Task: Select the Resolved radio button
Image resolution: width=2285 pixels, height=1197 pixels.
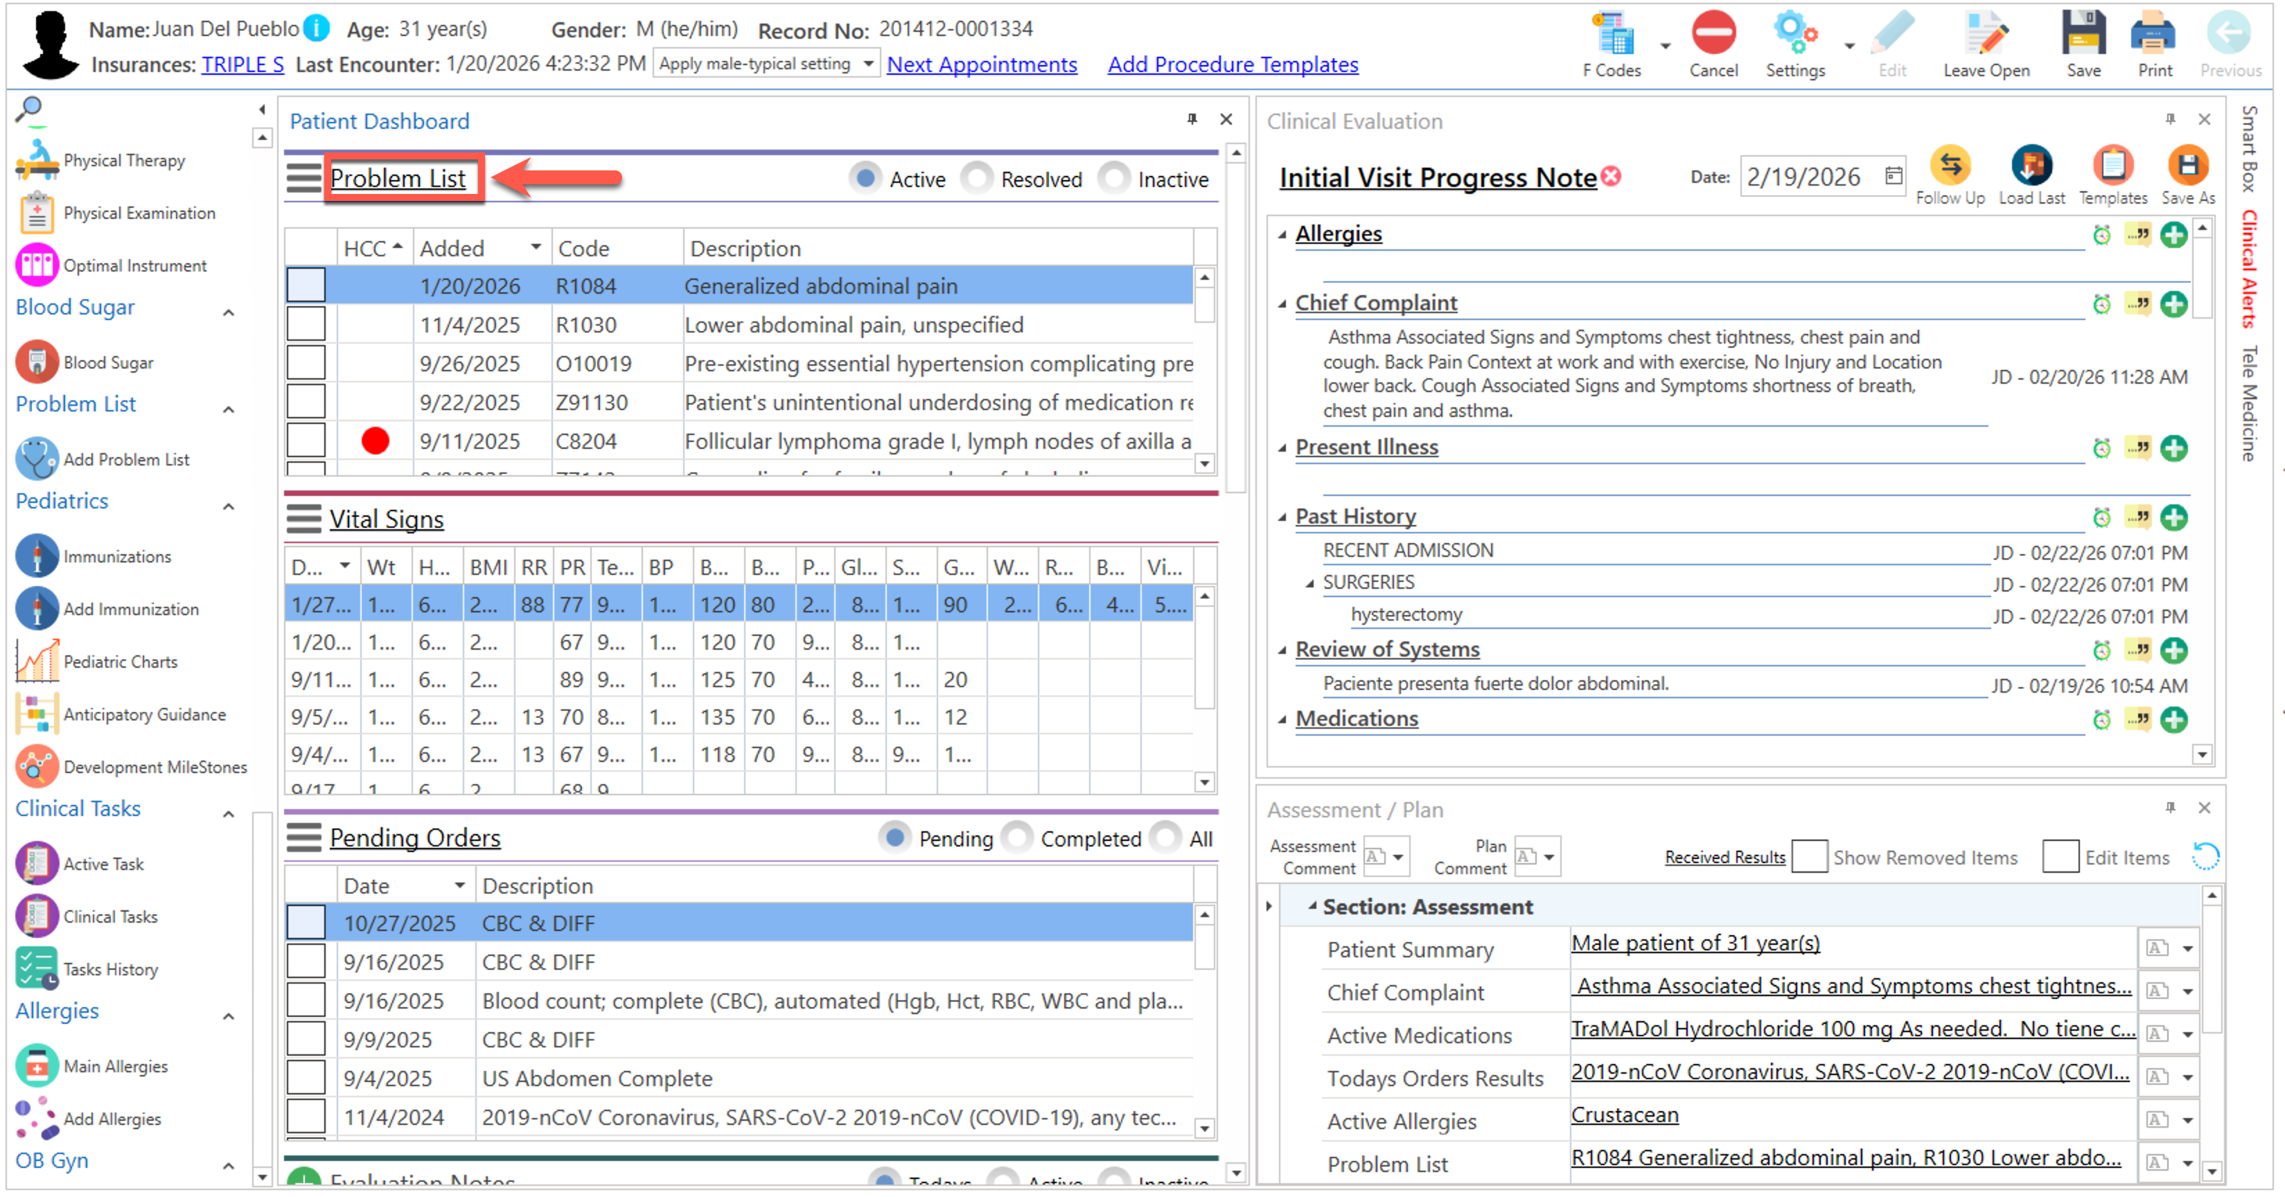Action: tap(977, 179)
